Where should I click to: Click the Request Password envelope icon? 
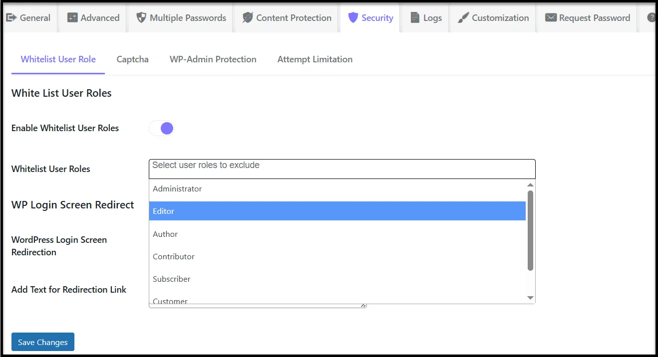(x=551, y=17)
